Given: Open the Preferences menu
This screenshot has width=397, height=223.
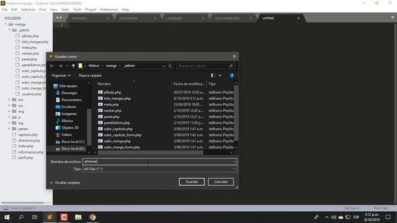Looking at the screenshot, I should (109, 9).
